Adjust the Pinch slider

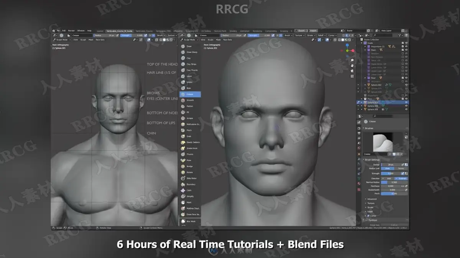pyautogui.click(x=394, y=193)
